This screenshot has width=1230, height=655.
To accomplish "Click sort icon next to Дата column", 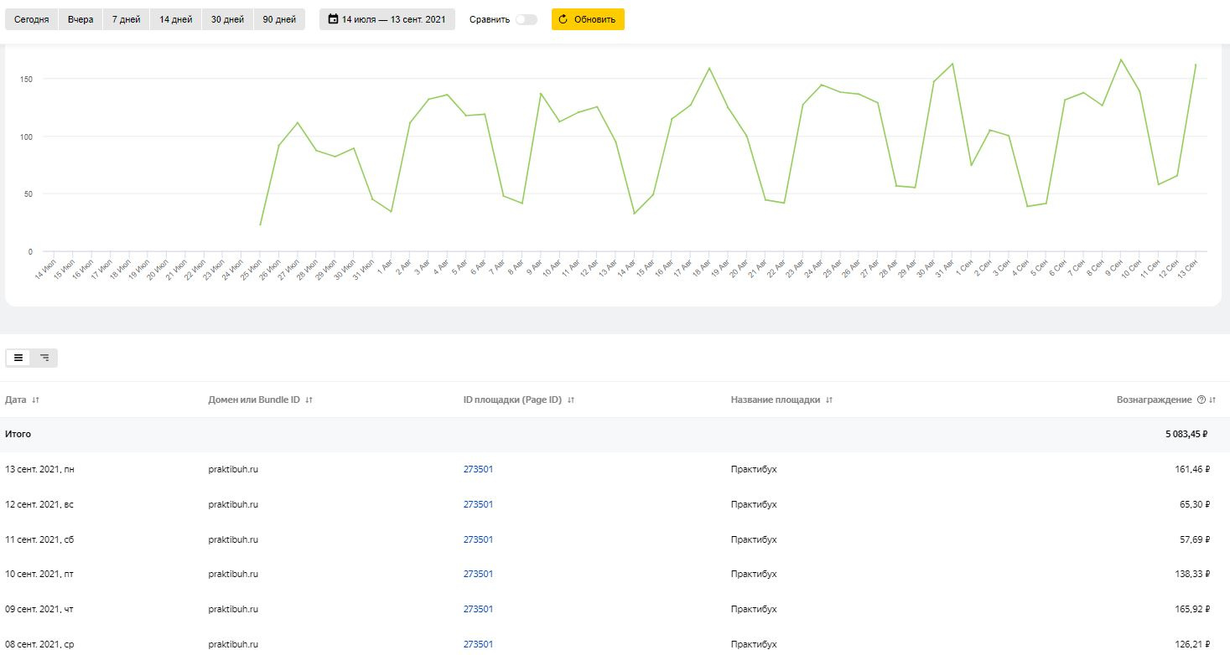I will 35,400.
